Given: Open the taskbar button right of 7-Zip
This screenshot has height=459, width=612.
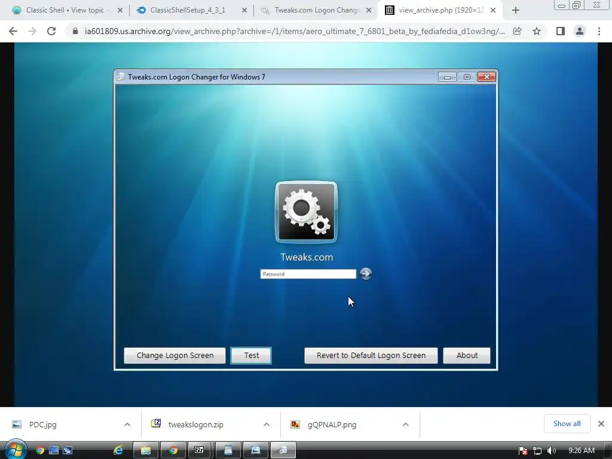Looking at the screenshot, I should tap(228, 451).
